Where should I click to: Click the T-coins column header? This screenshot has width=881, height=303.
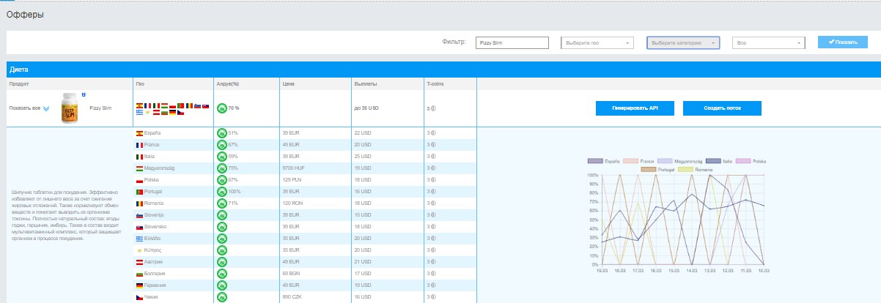pyautogui.click(x=435, y=83)
